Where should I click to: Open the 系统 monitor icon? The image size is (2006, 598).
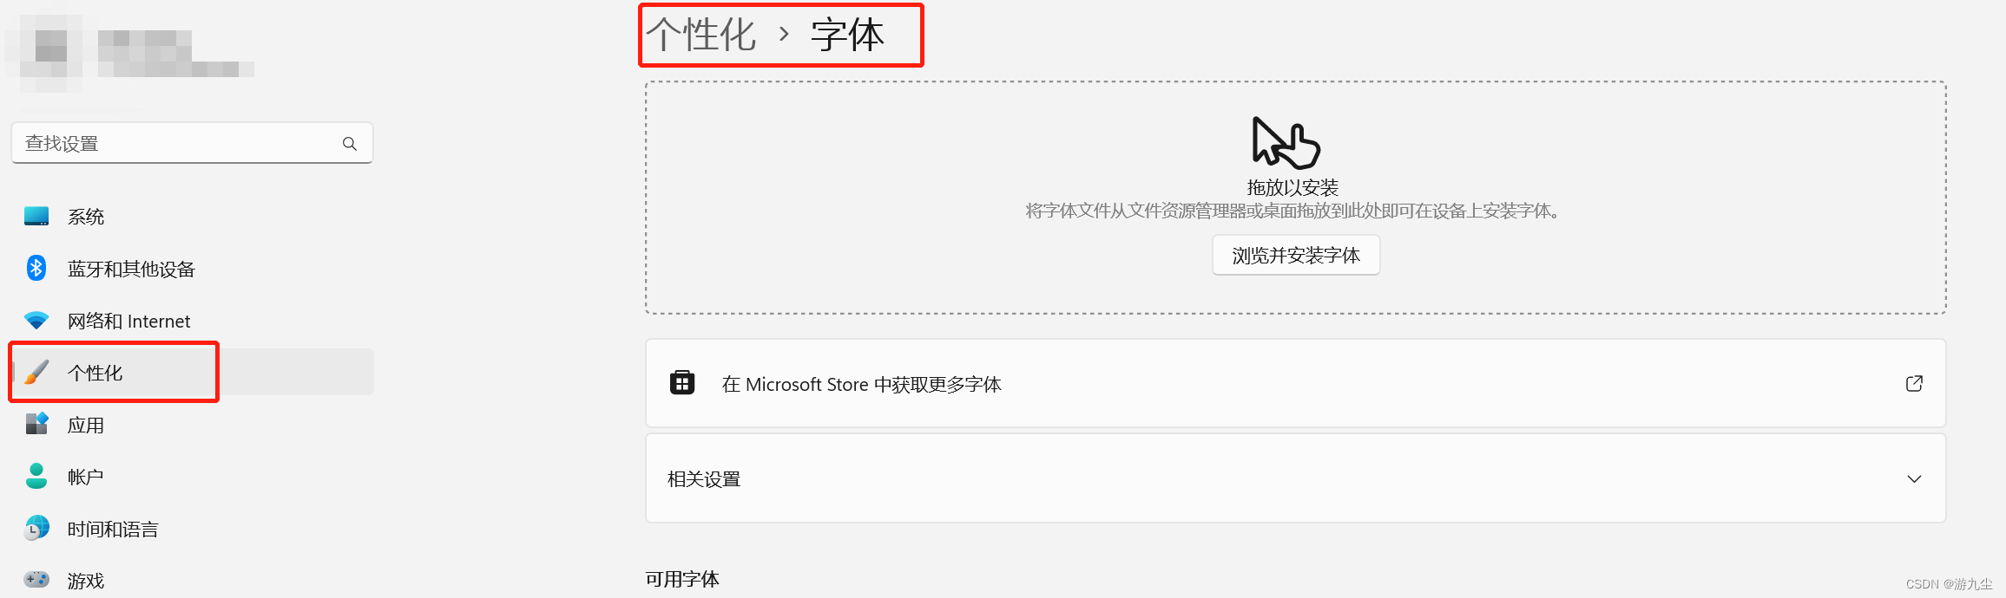click(36, 217)
